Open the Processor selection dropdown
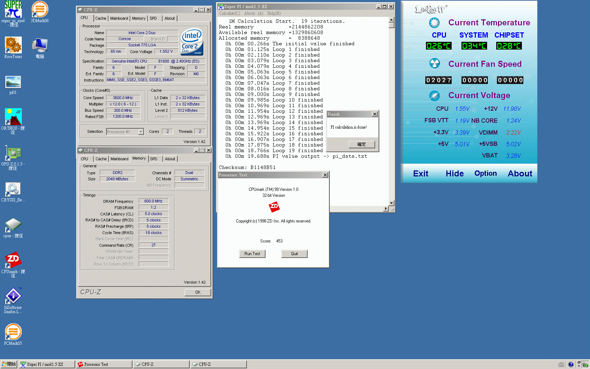The height and width of the screenshot is (369, 590). tap(140, 131)
